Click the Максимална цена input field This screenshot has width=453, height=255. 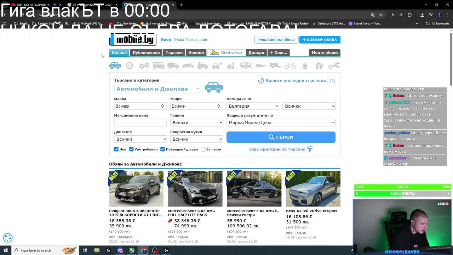pos(140,123)
